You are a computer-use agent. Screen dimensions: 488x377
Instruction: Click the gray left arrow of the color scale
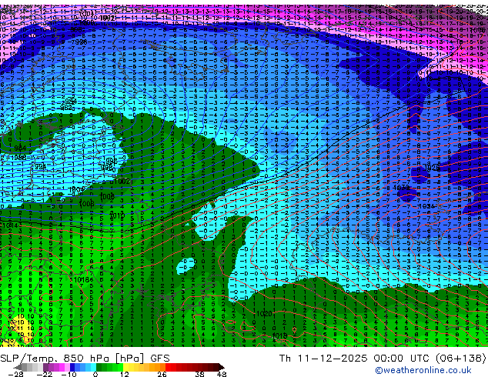point(18,367)
